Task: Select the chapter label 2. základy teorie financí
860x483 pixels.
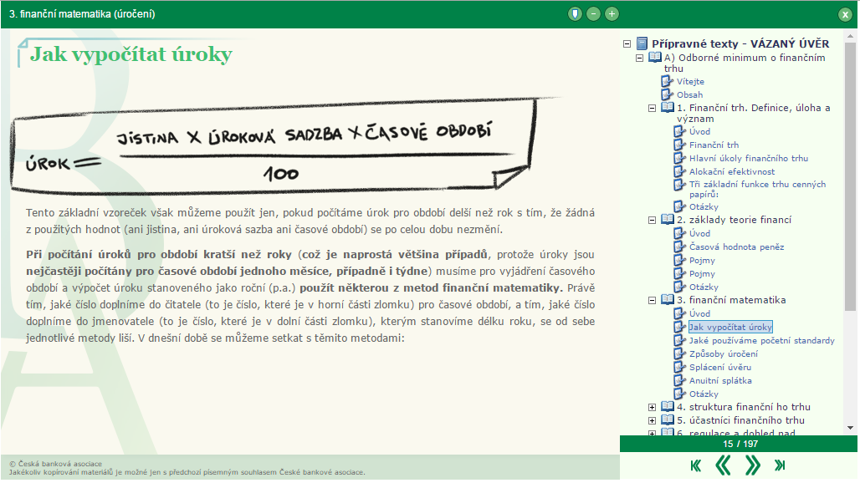Action: point(734,220)
